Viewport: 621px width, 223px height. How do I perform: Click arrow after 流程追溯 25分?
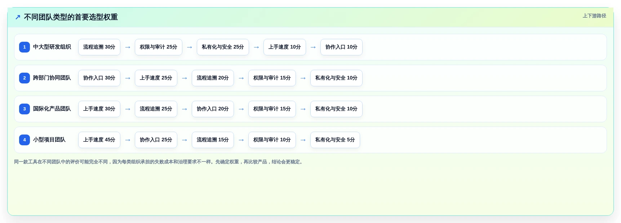[x=185, y=109]
